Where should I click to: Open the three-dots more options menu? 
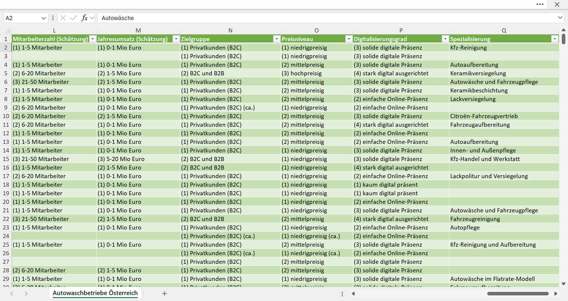pyautogui.click(x=540, y=4)
